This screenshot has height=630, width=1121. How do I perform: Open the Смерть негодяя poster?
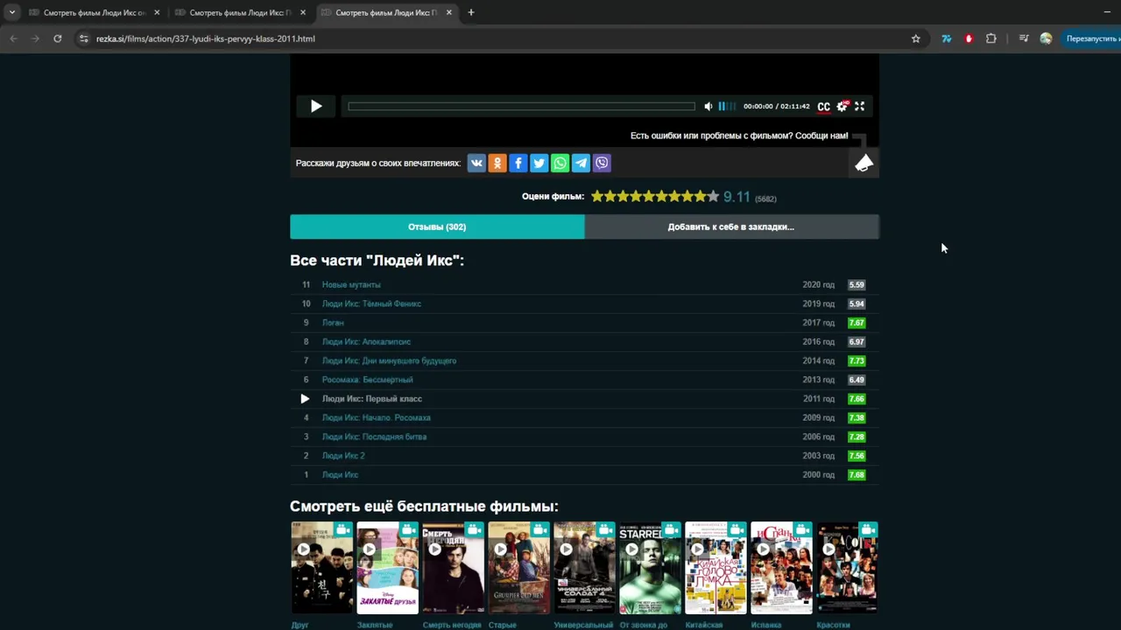coord(453,568)
